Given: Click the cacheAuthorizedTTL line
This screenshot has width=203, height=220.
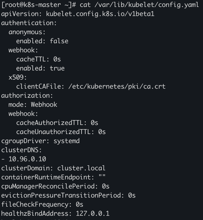Looking at the screenshot, I should pos(57,123).
